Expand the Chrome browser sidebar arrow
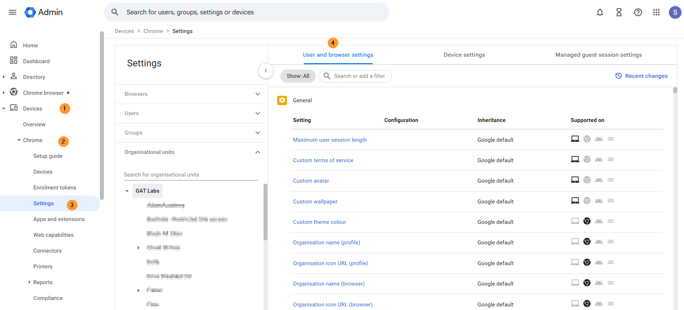The height and width of the screenshot is (310, 684). tap(4, 93)
